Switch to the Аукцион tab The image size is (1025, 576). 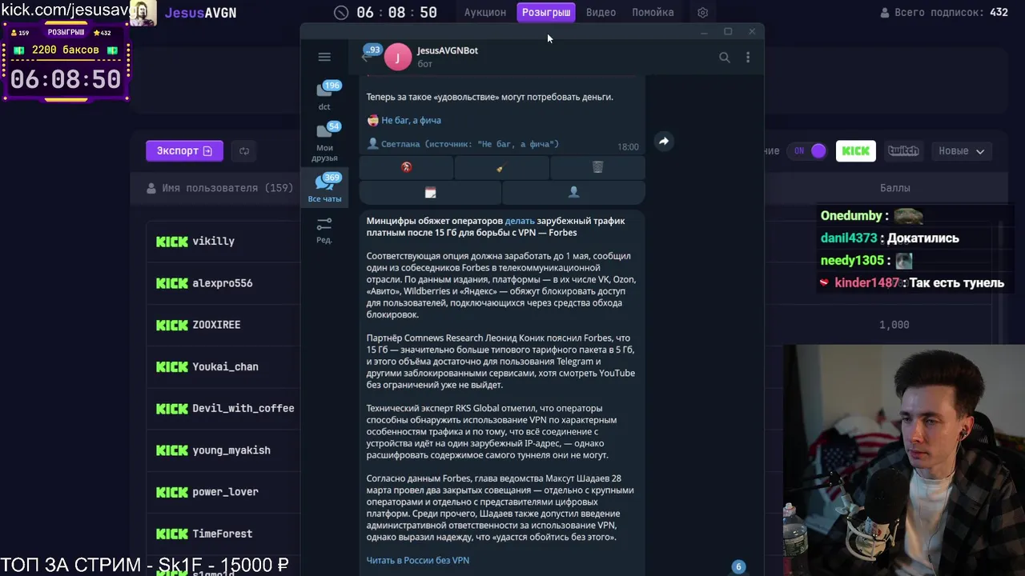(484, 12)
